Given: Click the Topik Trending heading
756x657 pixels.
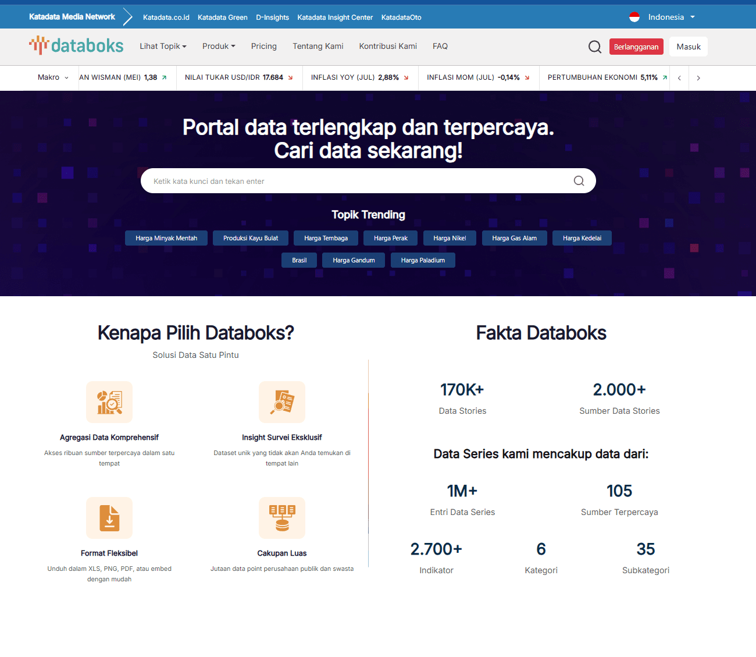Looking at the screenshot, I should (x=368, y=215).
